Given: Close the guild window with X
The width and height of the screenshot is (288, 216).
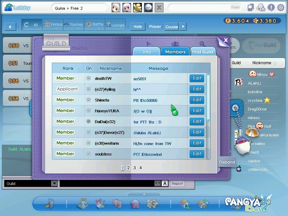Looking at the screenshot, I should pyautogui.click(x=226, y=40).
